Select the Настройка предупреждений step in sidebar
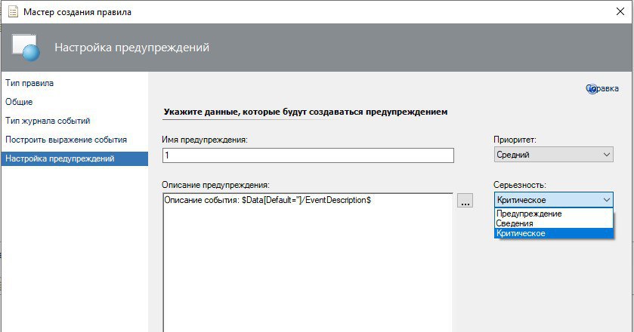Screen dimensions: 634x332 pyautogui.click(x=74, y=158)
